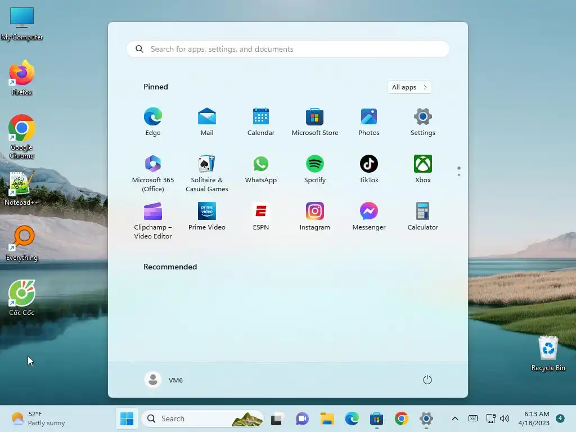Open WhatsApp
The width and height of the screenshot is (576, 432).
click(261, 169)
